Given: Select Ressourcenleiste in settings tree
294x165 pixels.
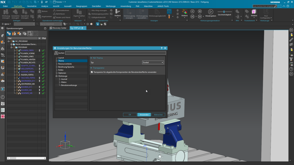Looking at the screenshot, I should (65, 64).
